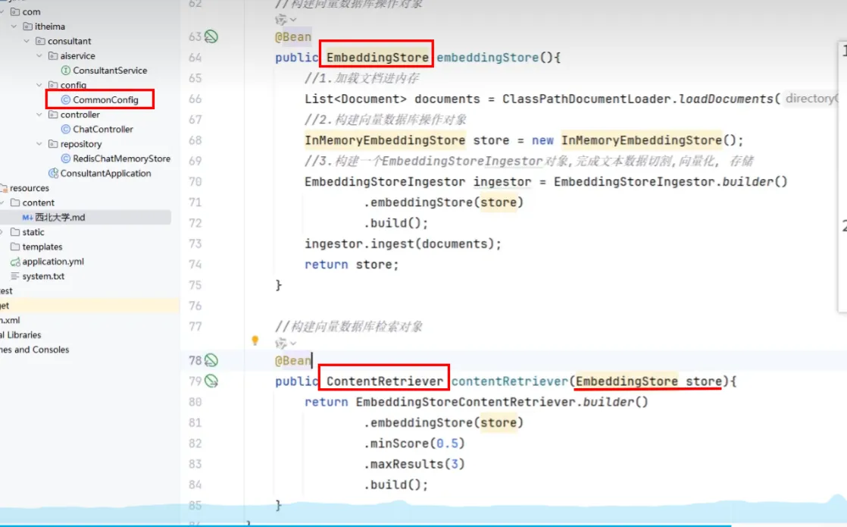
Task: Collapse the consultant package node
Action: (x=27, y=41)
